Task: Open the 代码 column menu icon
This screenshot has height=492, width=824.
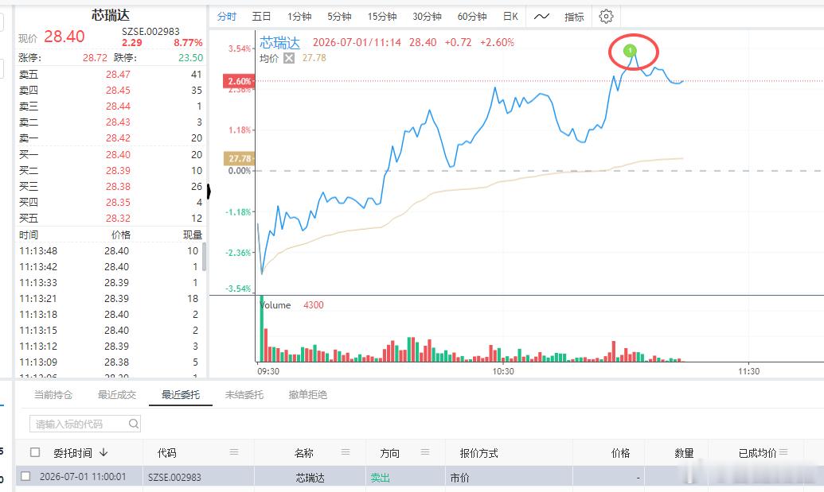Action: point(234,452)
